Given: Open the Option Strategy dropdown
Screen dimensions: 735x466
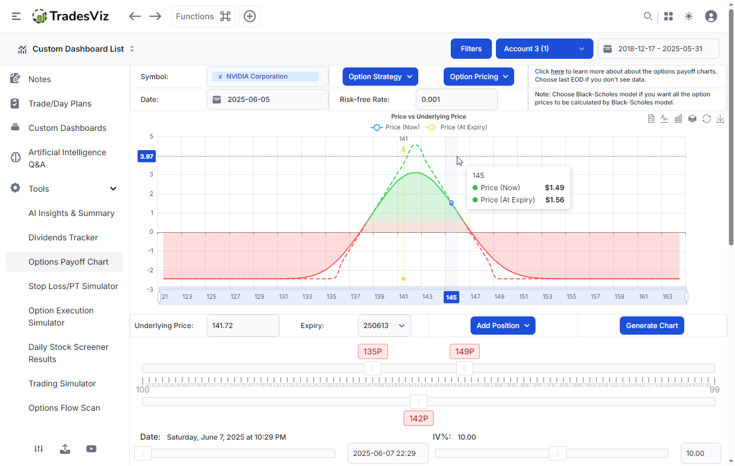Looking at the screenshot, I should click(380, 76).
